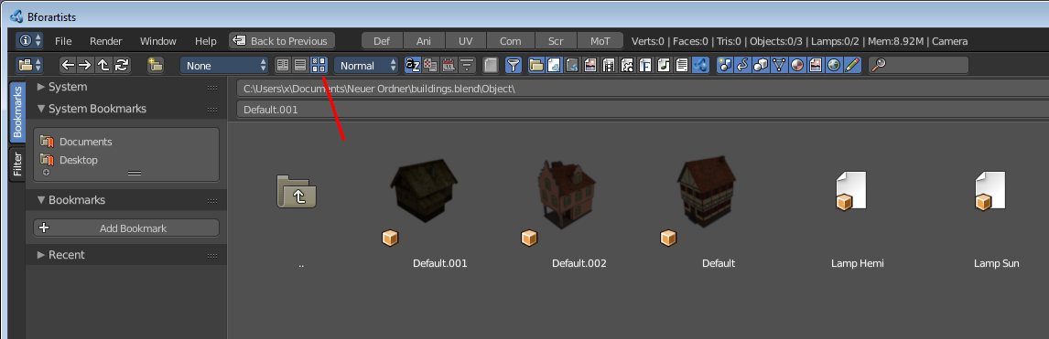Switch to Def screen layout
1049x339 pixels.
[382, 41]
